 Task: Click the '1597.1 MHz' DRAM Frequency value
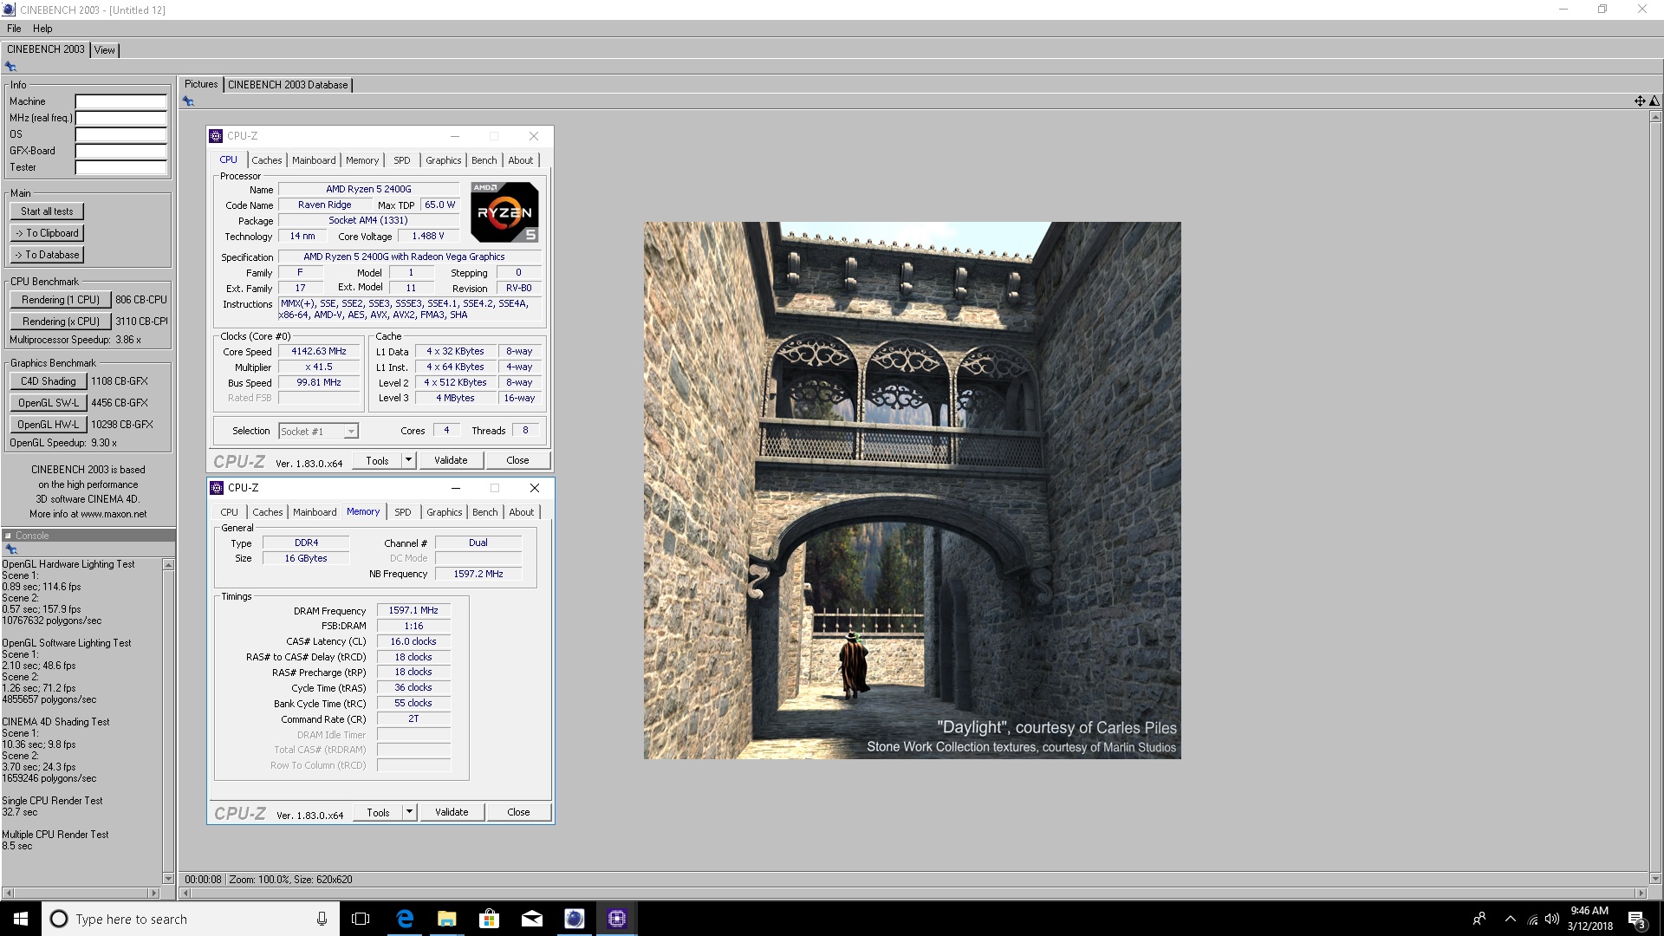[x=413, y=610]
